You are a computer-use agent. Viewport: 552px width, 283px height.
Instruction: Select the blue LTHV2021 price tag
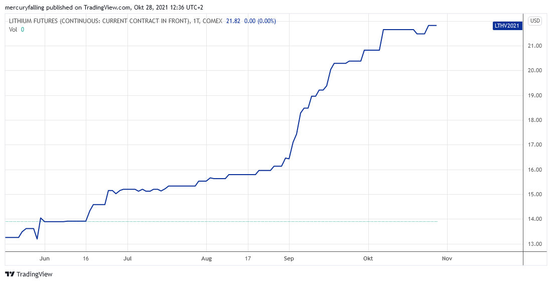508,26
